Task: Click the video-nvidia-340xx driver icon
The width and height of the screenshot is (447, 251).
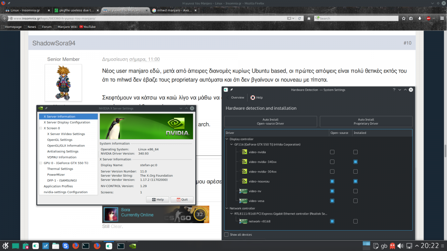Action: click(244, 162)
